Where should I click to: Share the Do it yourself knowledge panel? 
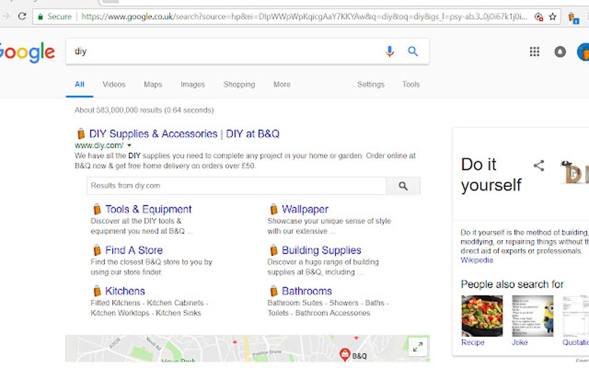pyautogui.click(x=539, y=166)
